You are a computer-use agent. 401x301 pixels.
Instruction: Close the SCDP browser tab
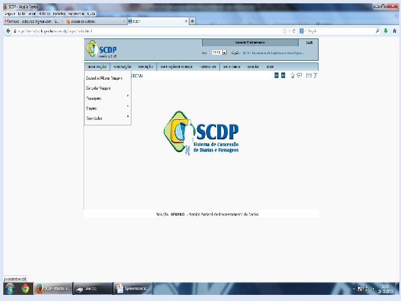coord(186,21)
